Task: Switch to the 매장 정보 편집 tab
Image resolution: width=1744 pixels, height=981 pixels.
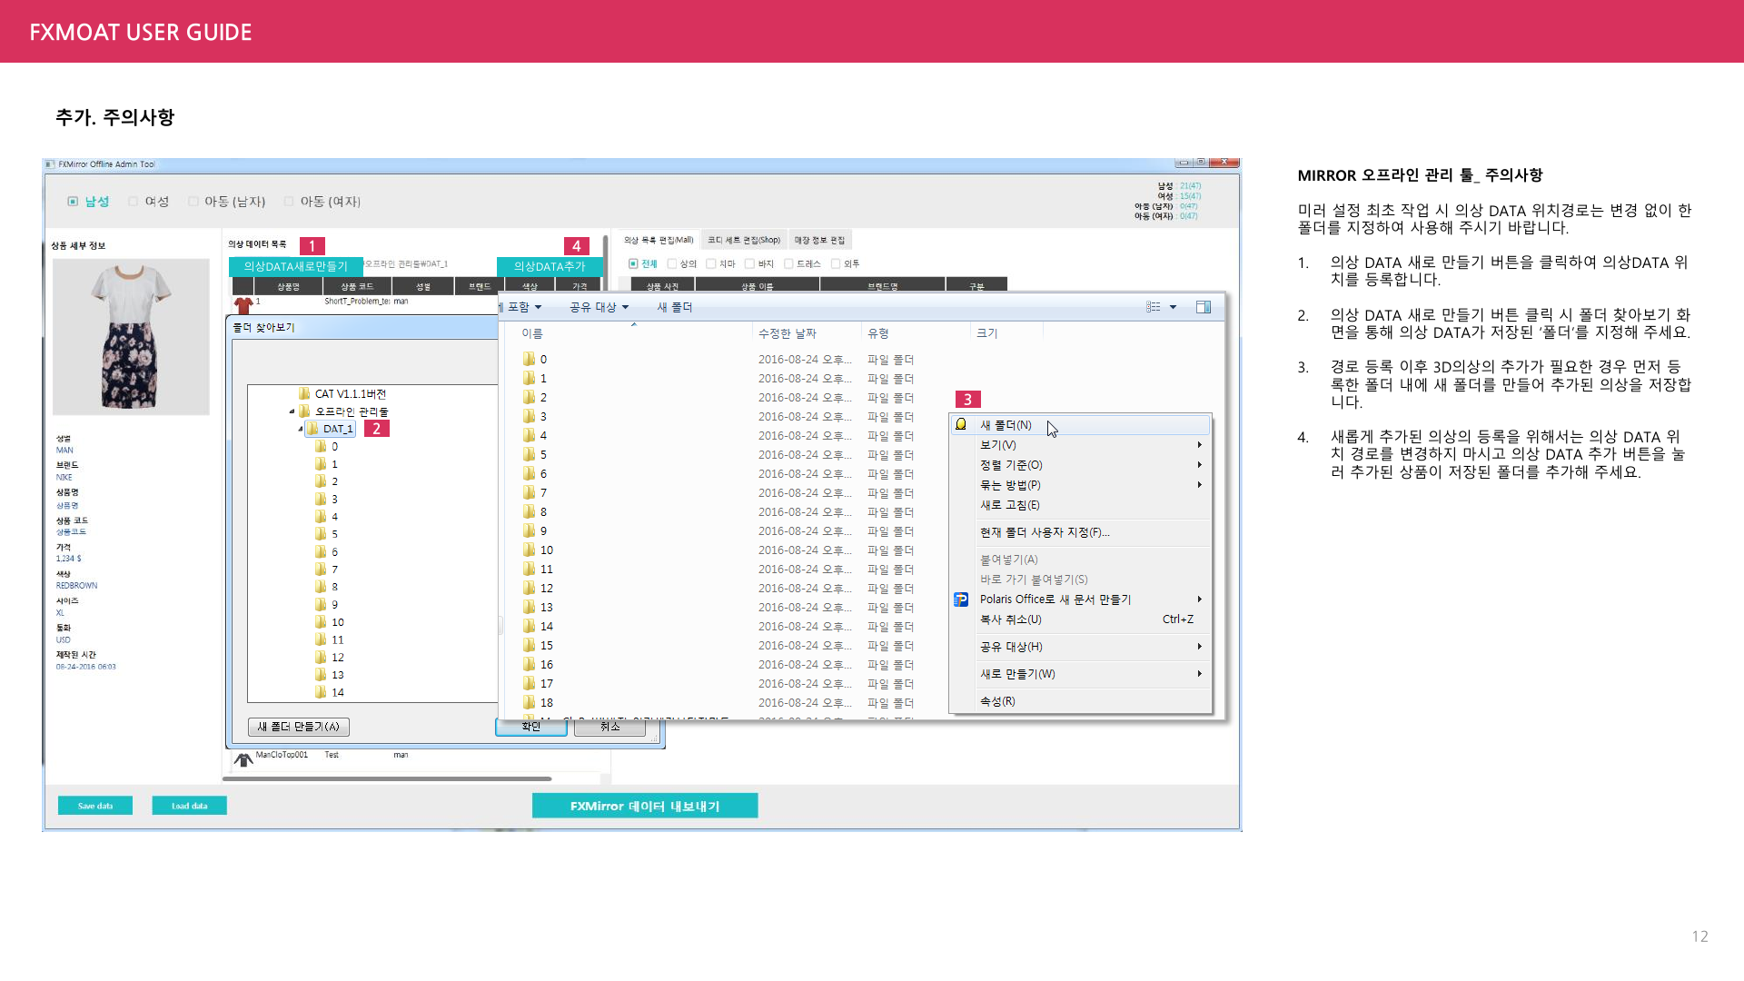Action: point(819,241)
